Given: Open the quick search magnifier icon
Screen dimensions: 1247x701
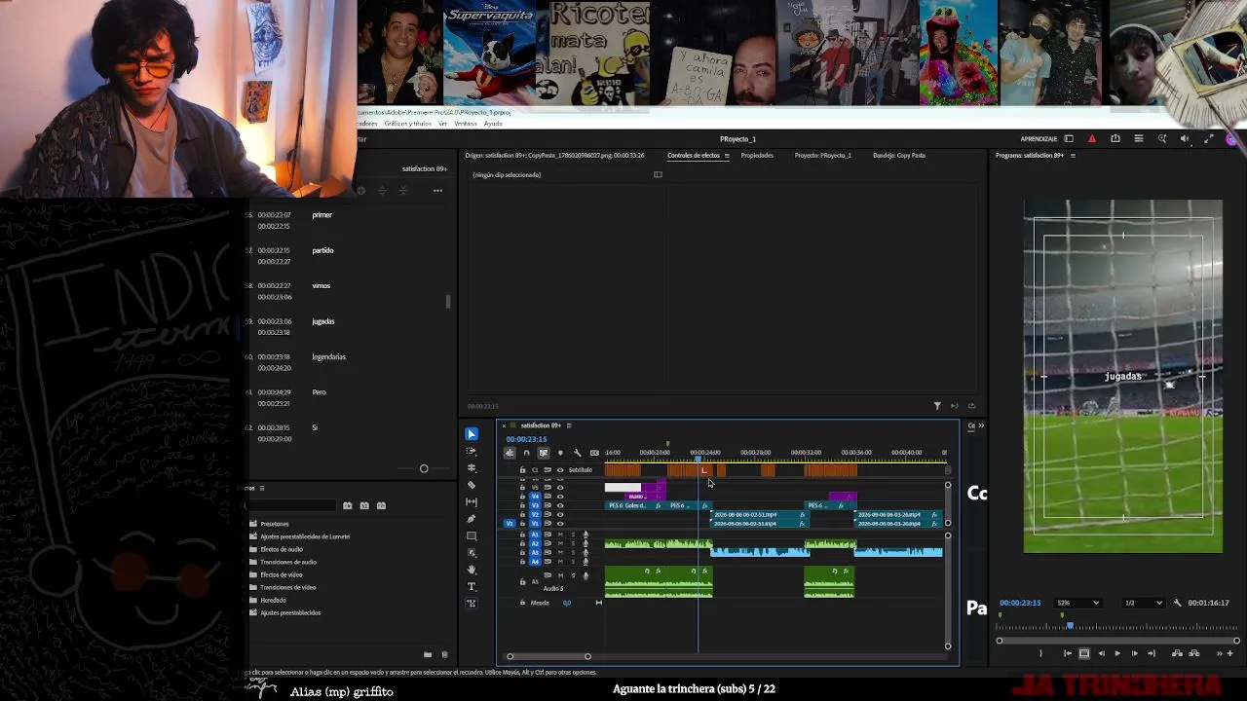Looking at the screenshot, I should tap(1161, 139).
